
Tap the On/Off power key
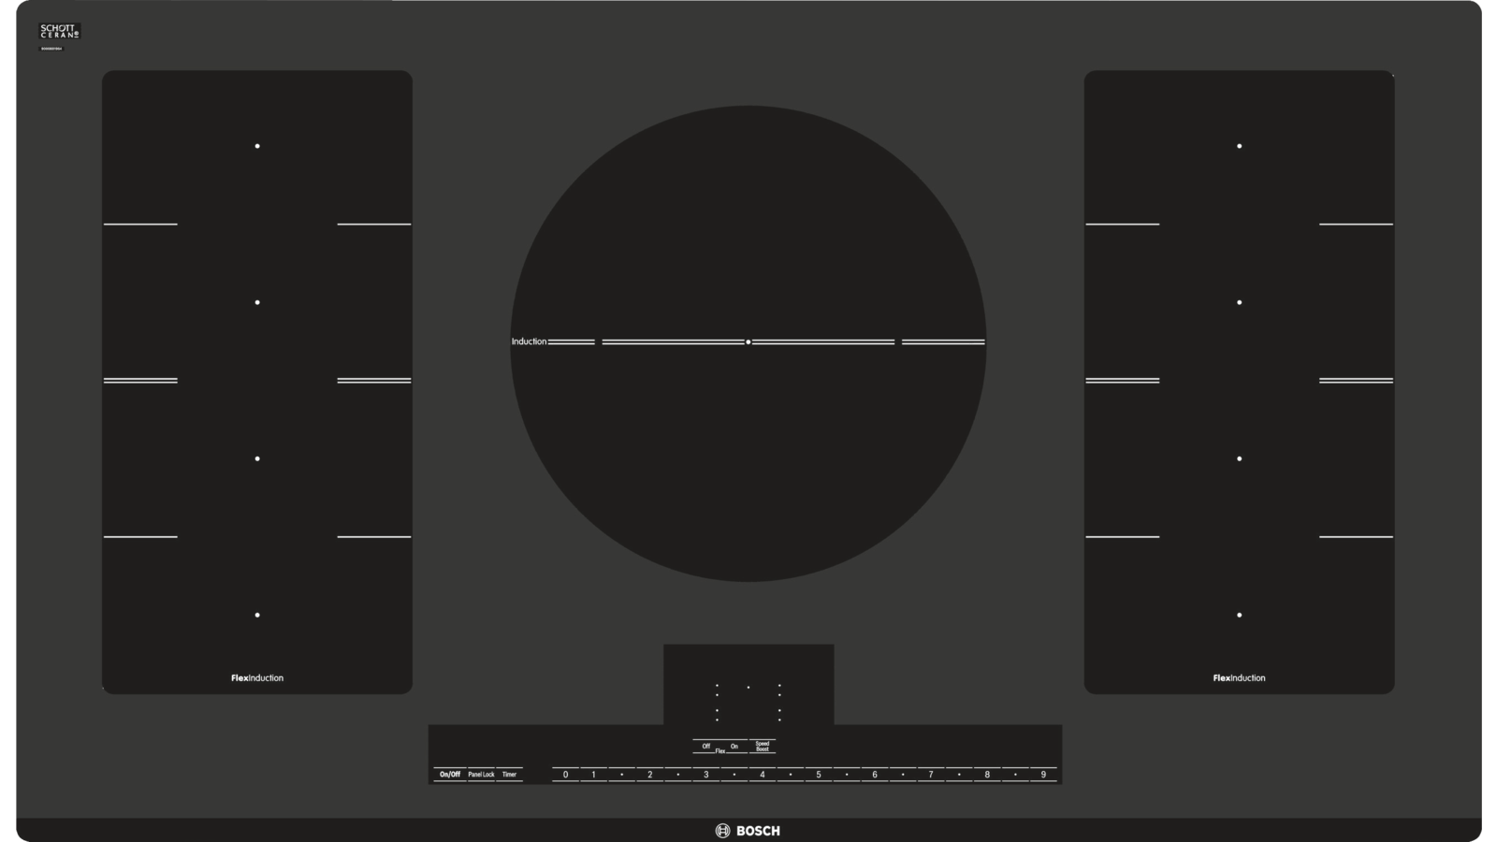coord(450,775)
